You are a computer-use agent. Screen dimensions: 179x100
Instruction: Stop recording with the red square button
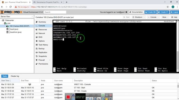click(x=68, y=97)
